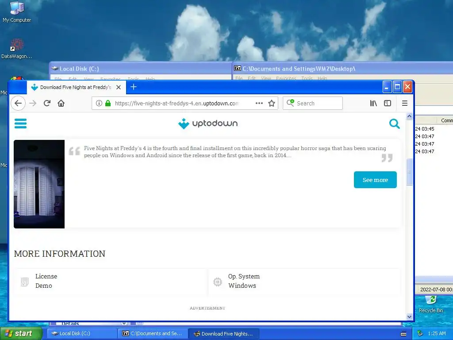Select the DataWagon desktop shortcut

(16, 49)
